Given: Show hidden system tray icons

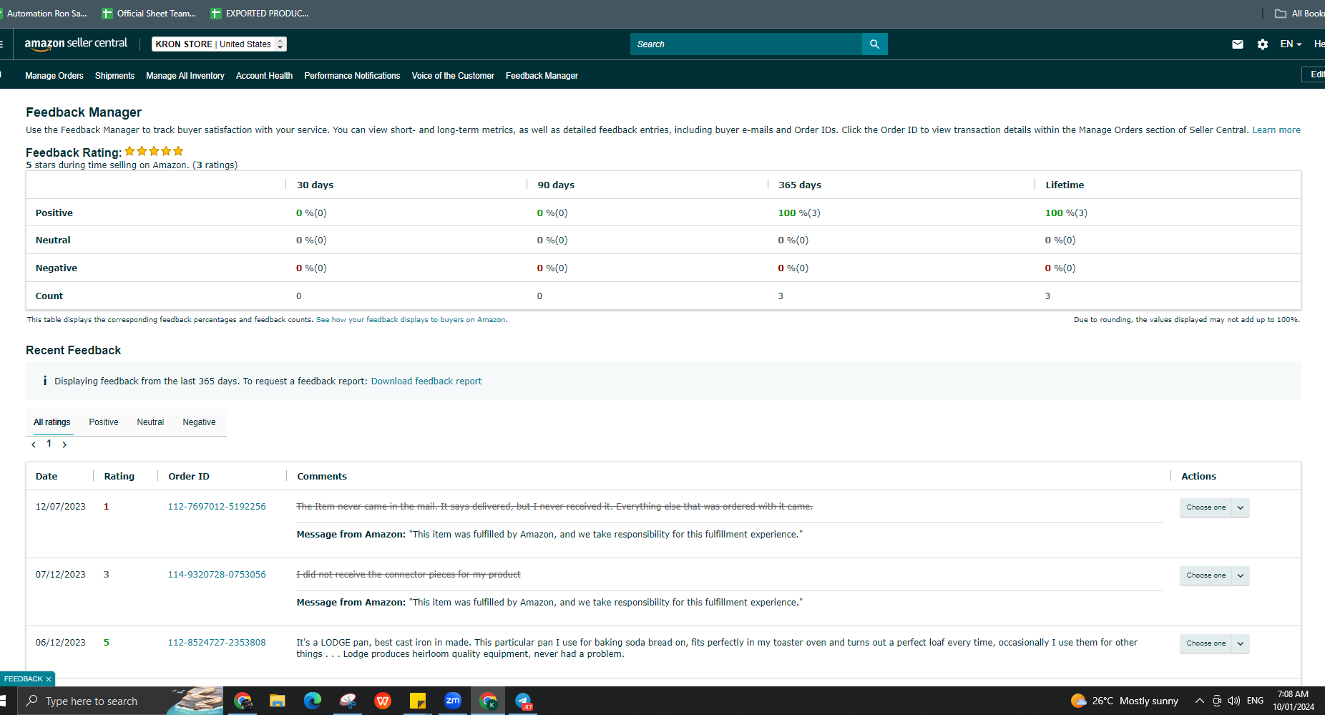Looking at the screenshot, I should click(x=1200, y=701).
